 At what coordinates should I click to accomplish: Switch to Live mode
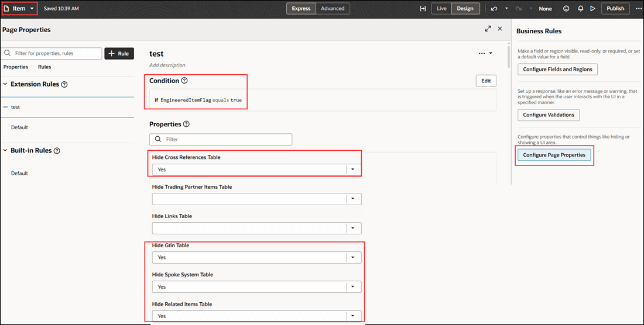click(x=441, y=8)
